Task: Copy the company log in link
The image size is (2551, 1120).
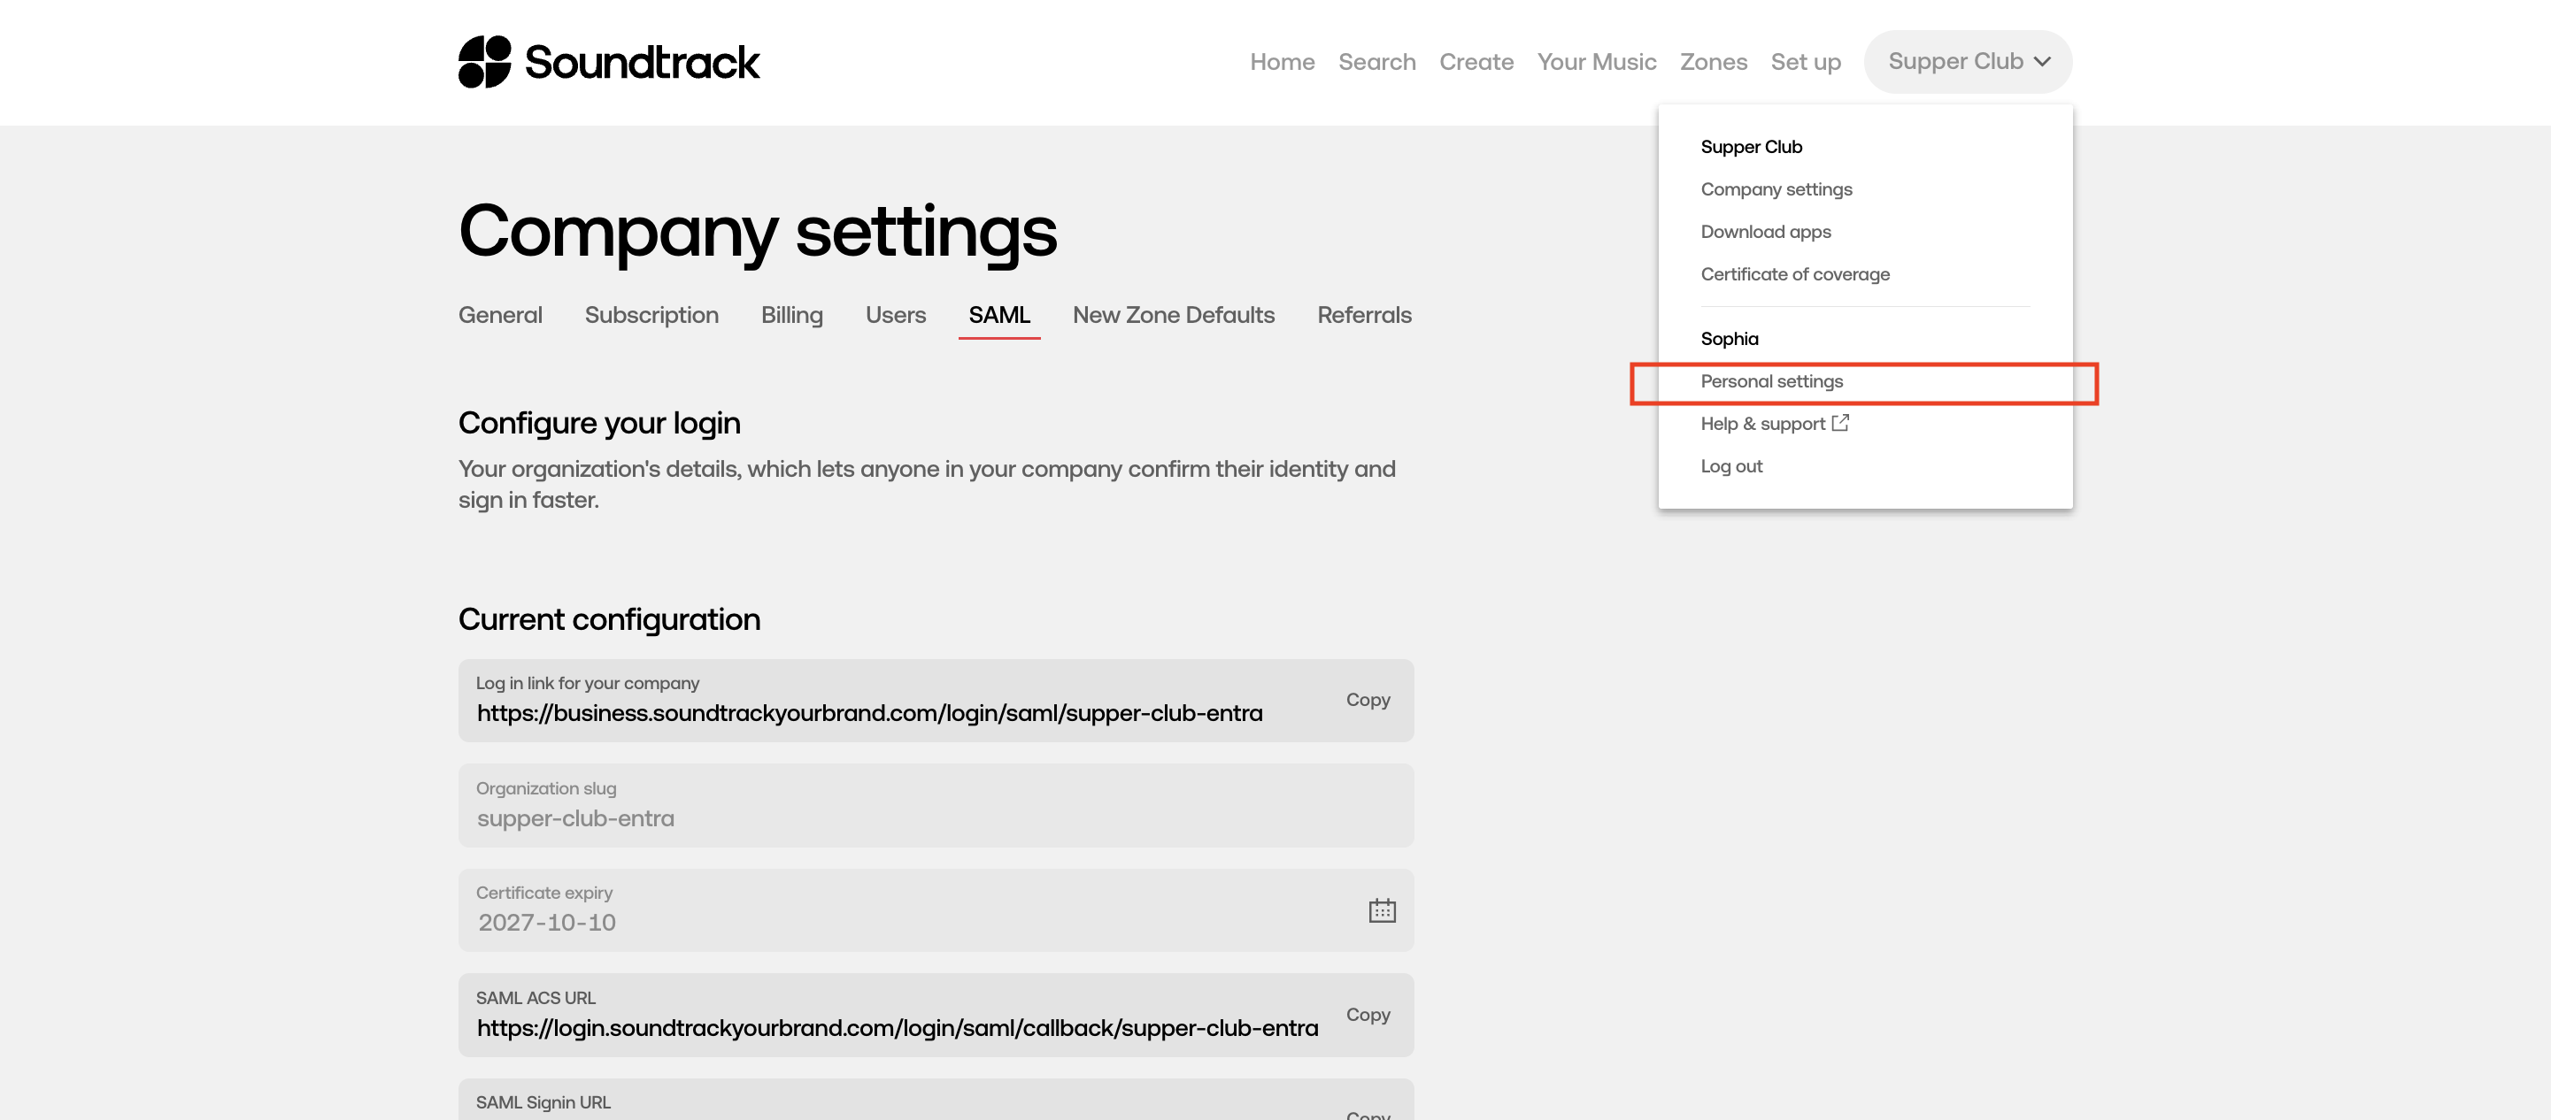Action: [1368, 700]
